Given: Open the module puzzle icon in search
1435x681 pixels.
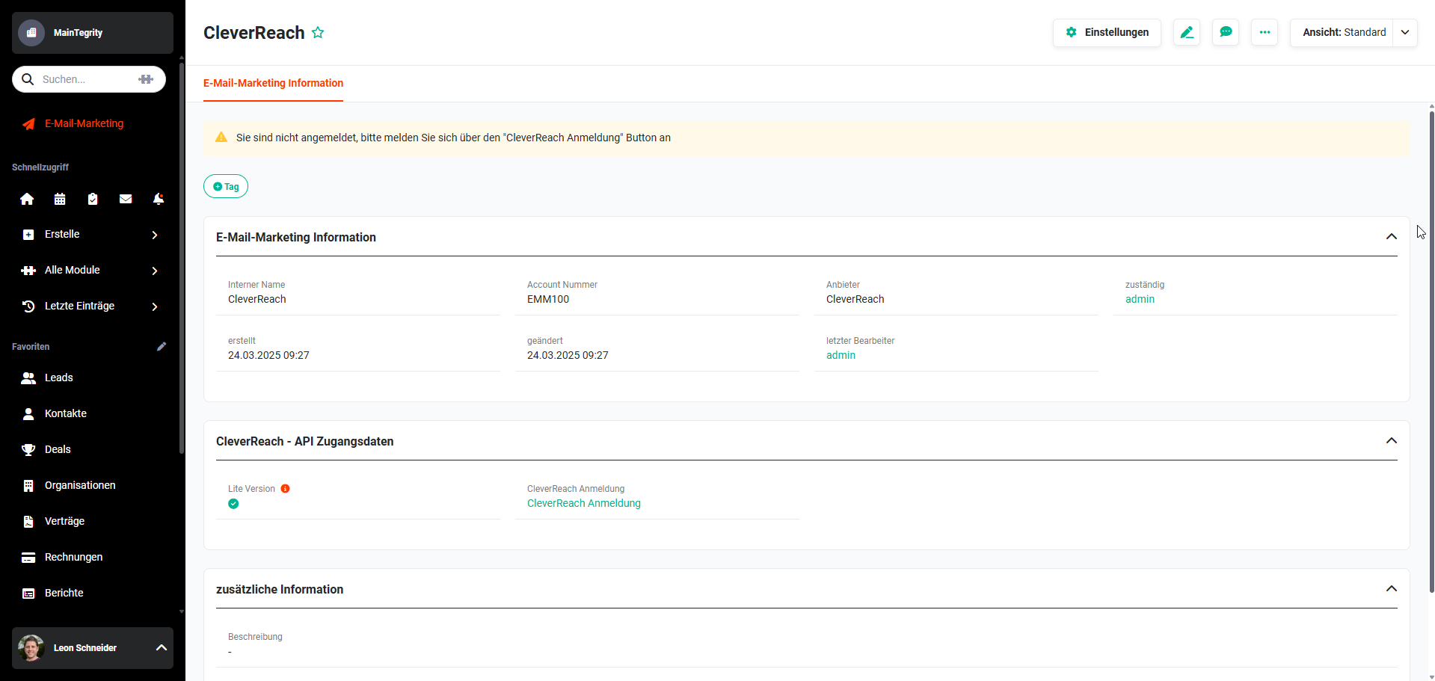Looking at the screenshot, I should [146, 79].
